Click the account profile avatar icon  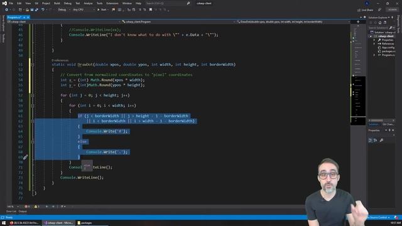[367, 3]
